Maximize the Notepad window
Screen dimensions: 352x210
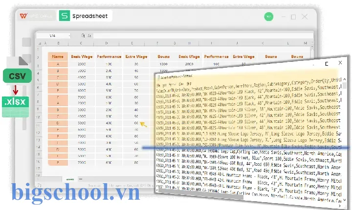tap(327, 64)
